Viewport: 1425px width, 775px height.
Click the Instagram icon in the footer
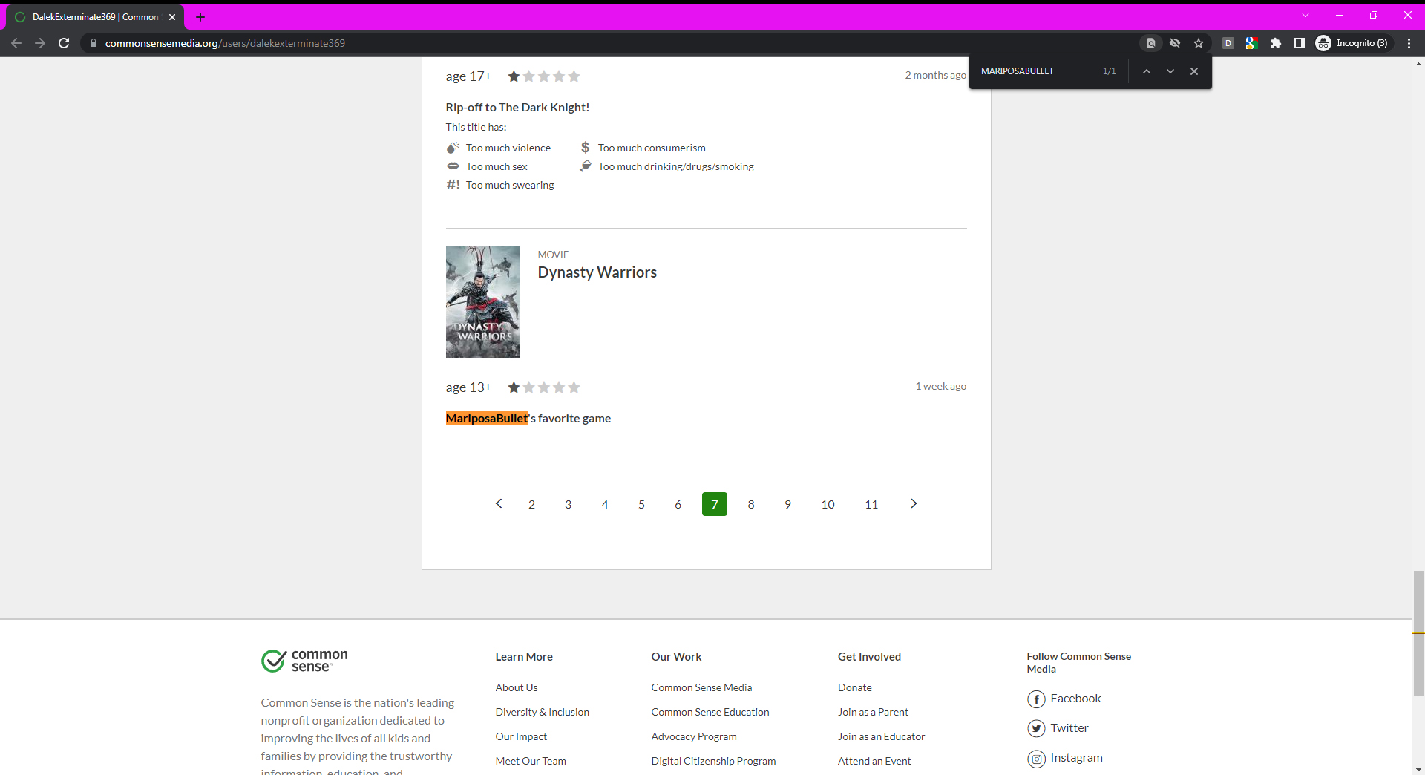[1036, 759]
